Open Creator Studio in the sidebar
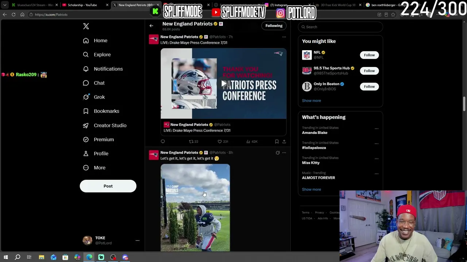The height and width of the screenshot is (262, 467). pos(105,126)
